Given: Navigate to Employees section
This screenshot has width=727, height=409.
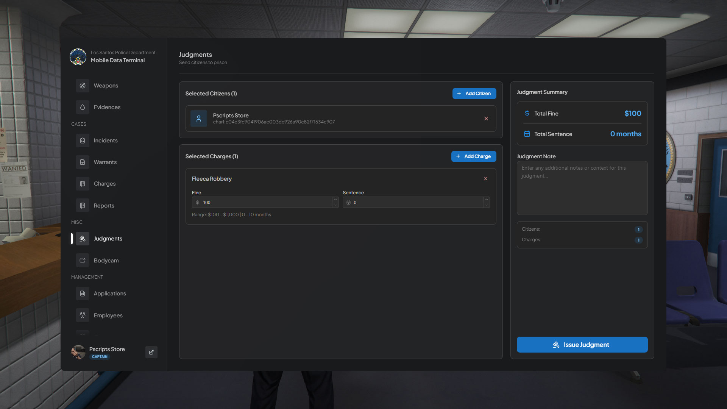Looking at the screenshot, I should pos(108,315).
